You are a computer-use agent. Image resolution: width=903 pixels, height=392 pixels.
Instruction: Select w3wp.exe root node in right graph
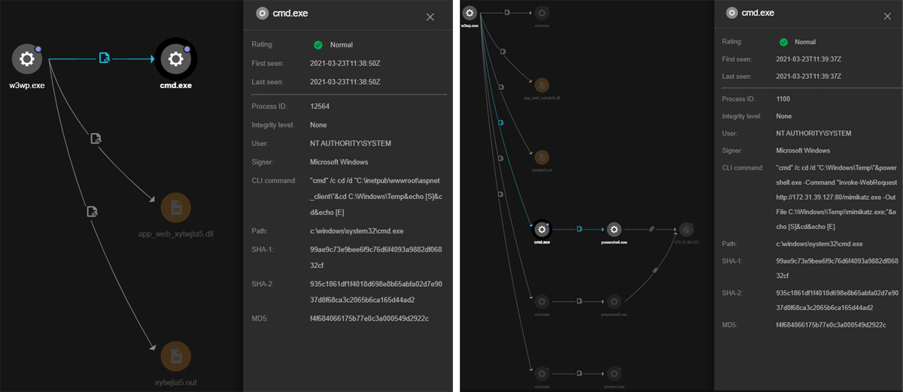[x=470, y=13]
